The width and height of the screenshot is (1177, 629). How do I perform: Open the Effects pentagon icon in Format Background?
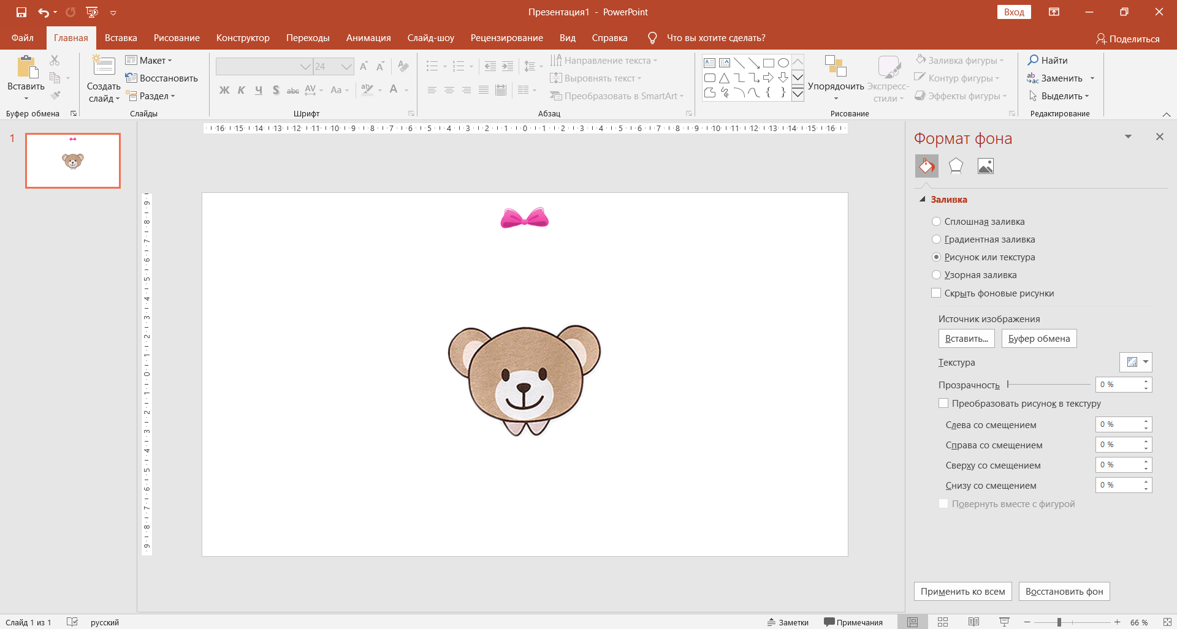pos(956,166)
